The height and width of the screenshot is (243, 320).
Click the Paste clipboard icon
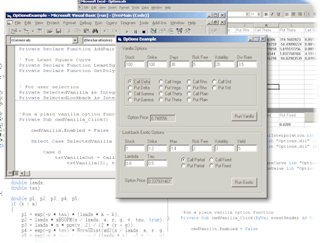click(86, 31)
